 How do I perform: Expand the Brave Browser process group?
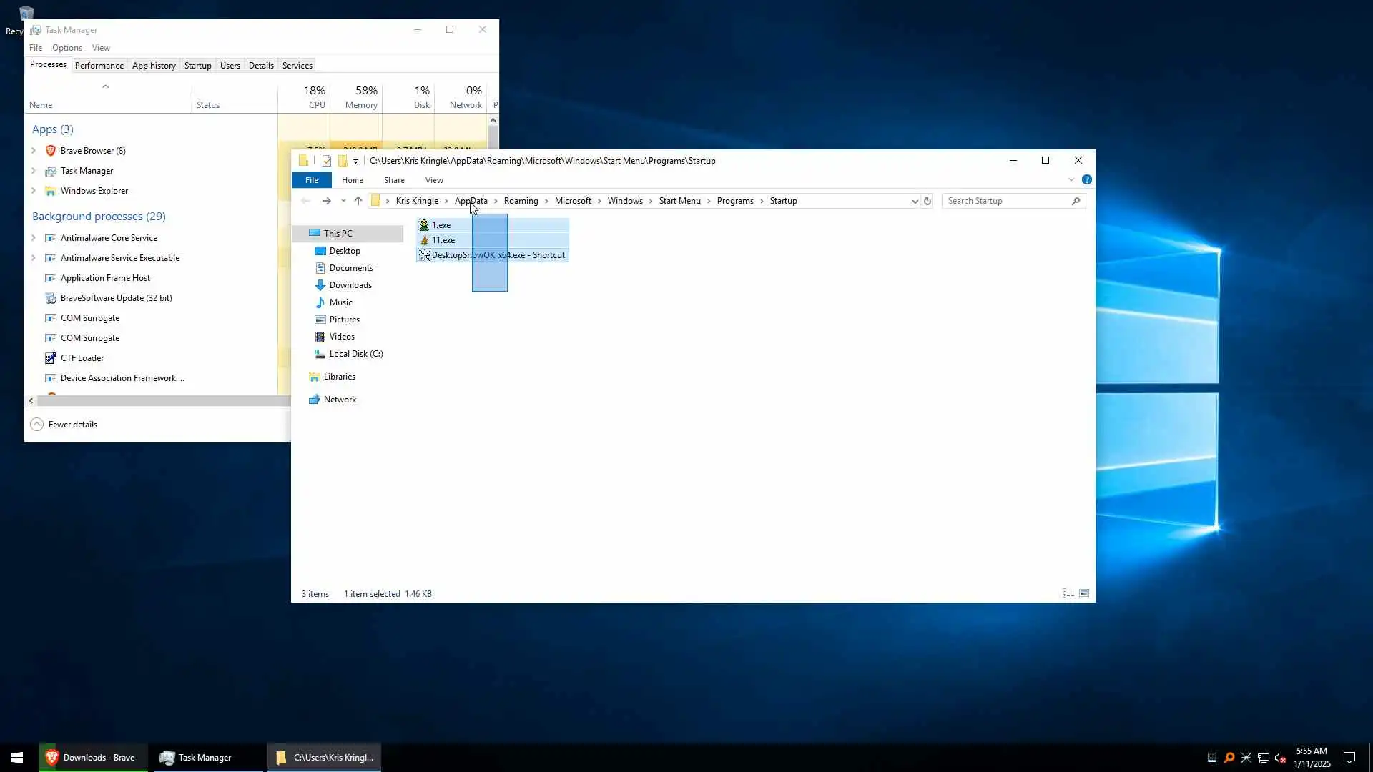coord(34,151)
